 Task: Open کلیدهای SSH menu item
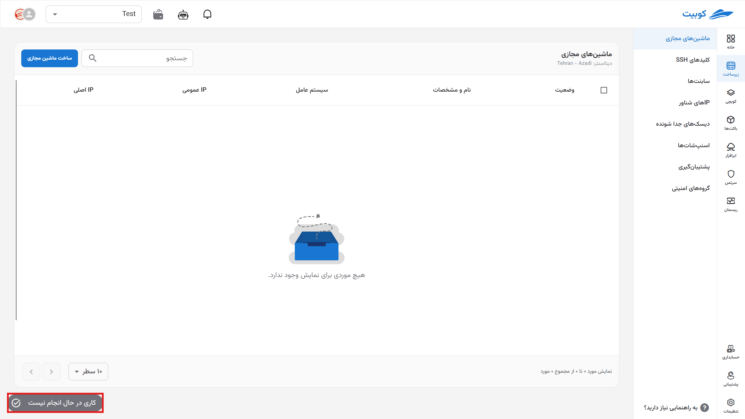click(x=675, y=60)
